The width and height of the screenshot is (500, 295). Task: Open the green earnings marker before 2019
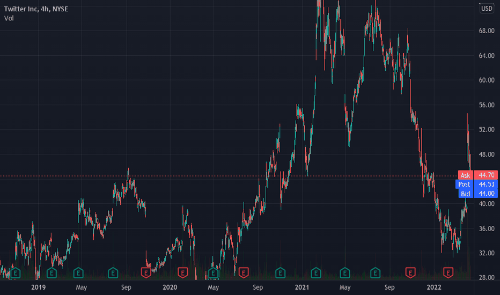pyautogui.click(x=16, y=273)
